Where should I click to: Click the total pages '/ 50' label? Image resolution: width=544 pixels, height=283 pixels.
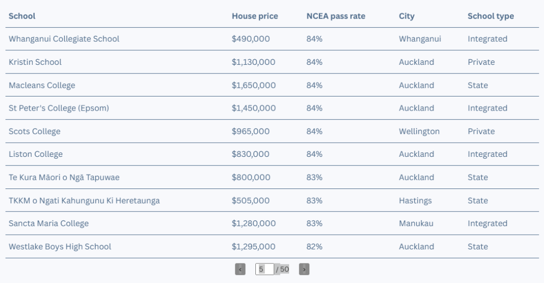pyautogui.click(x=282, y=269)
